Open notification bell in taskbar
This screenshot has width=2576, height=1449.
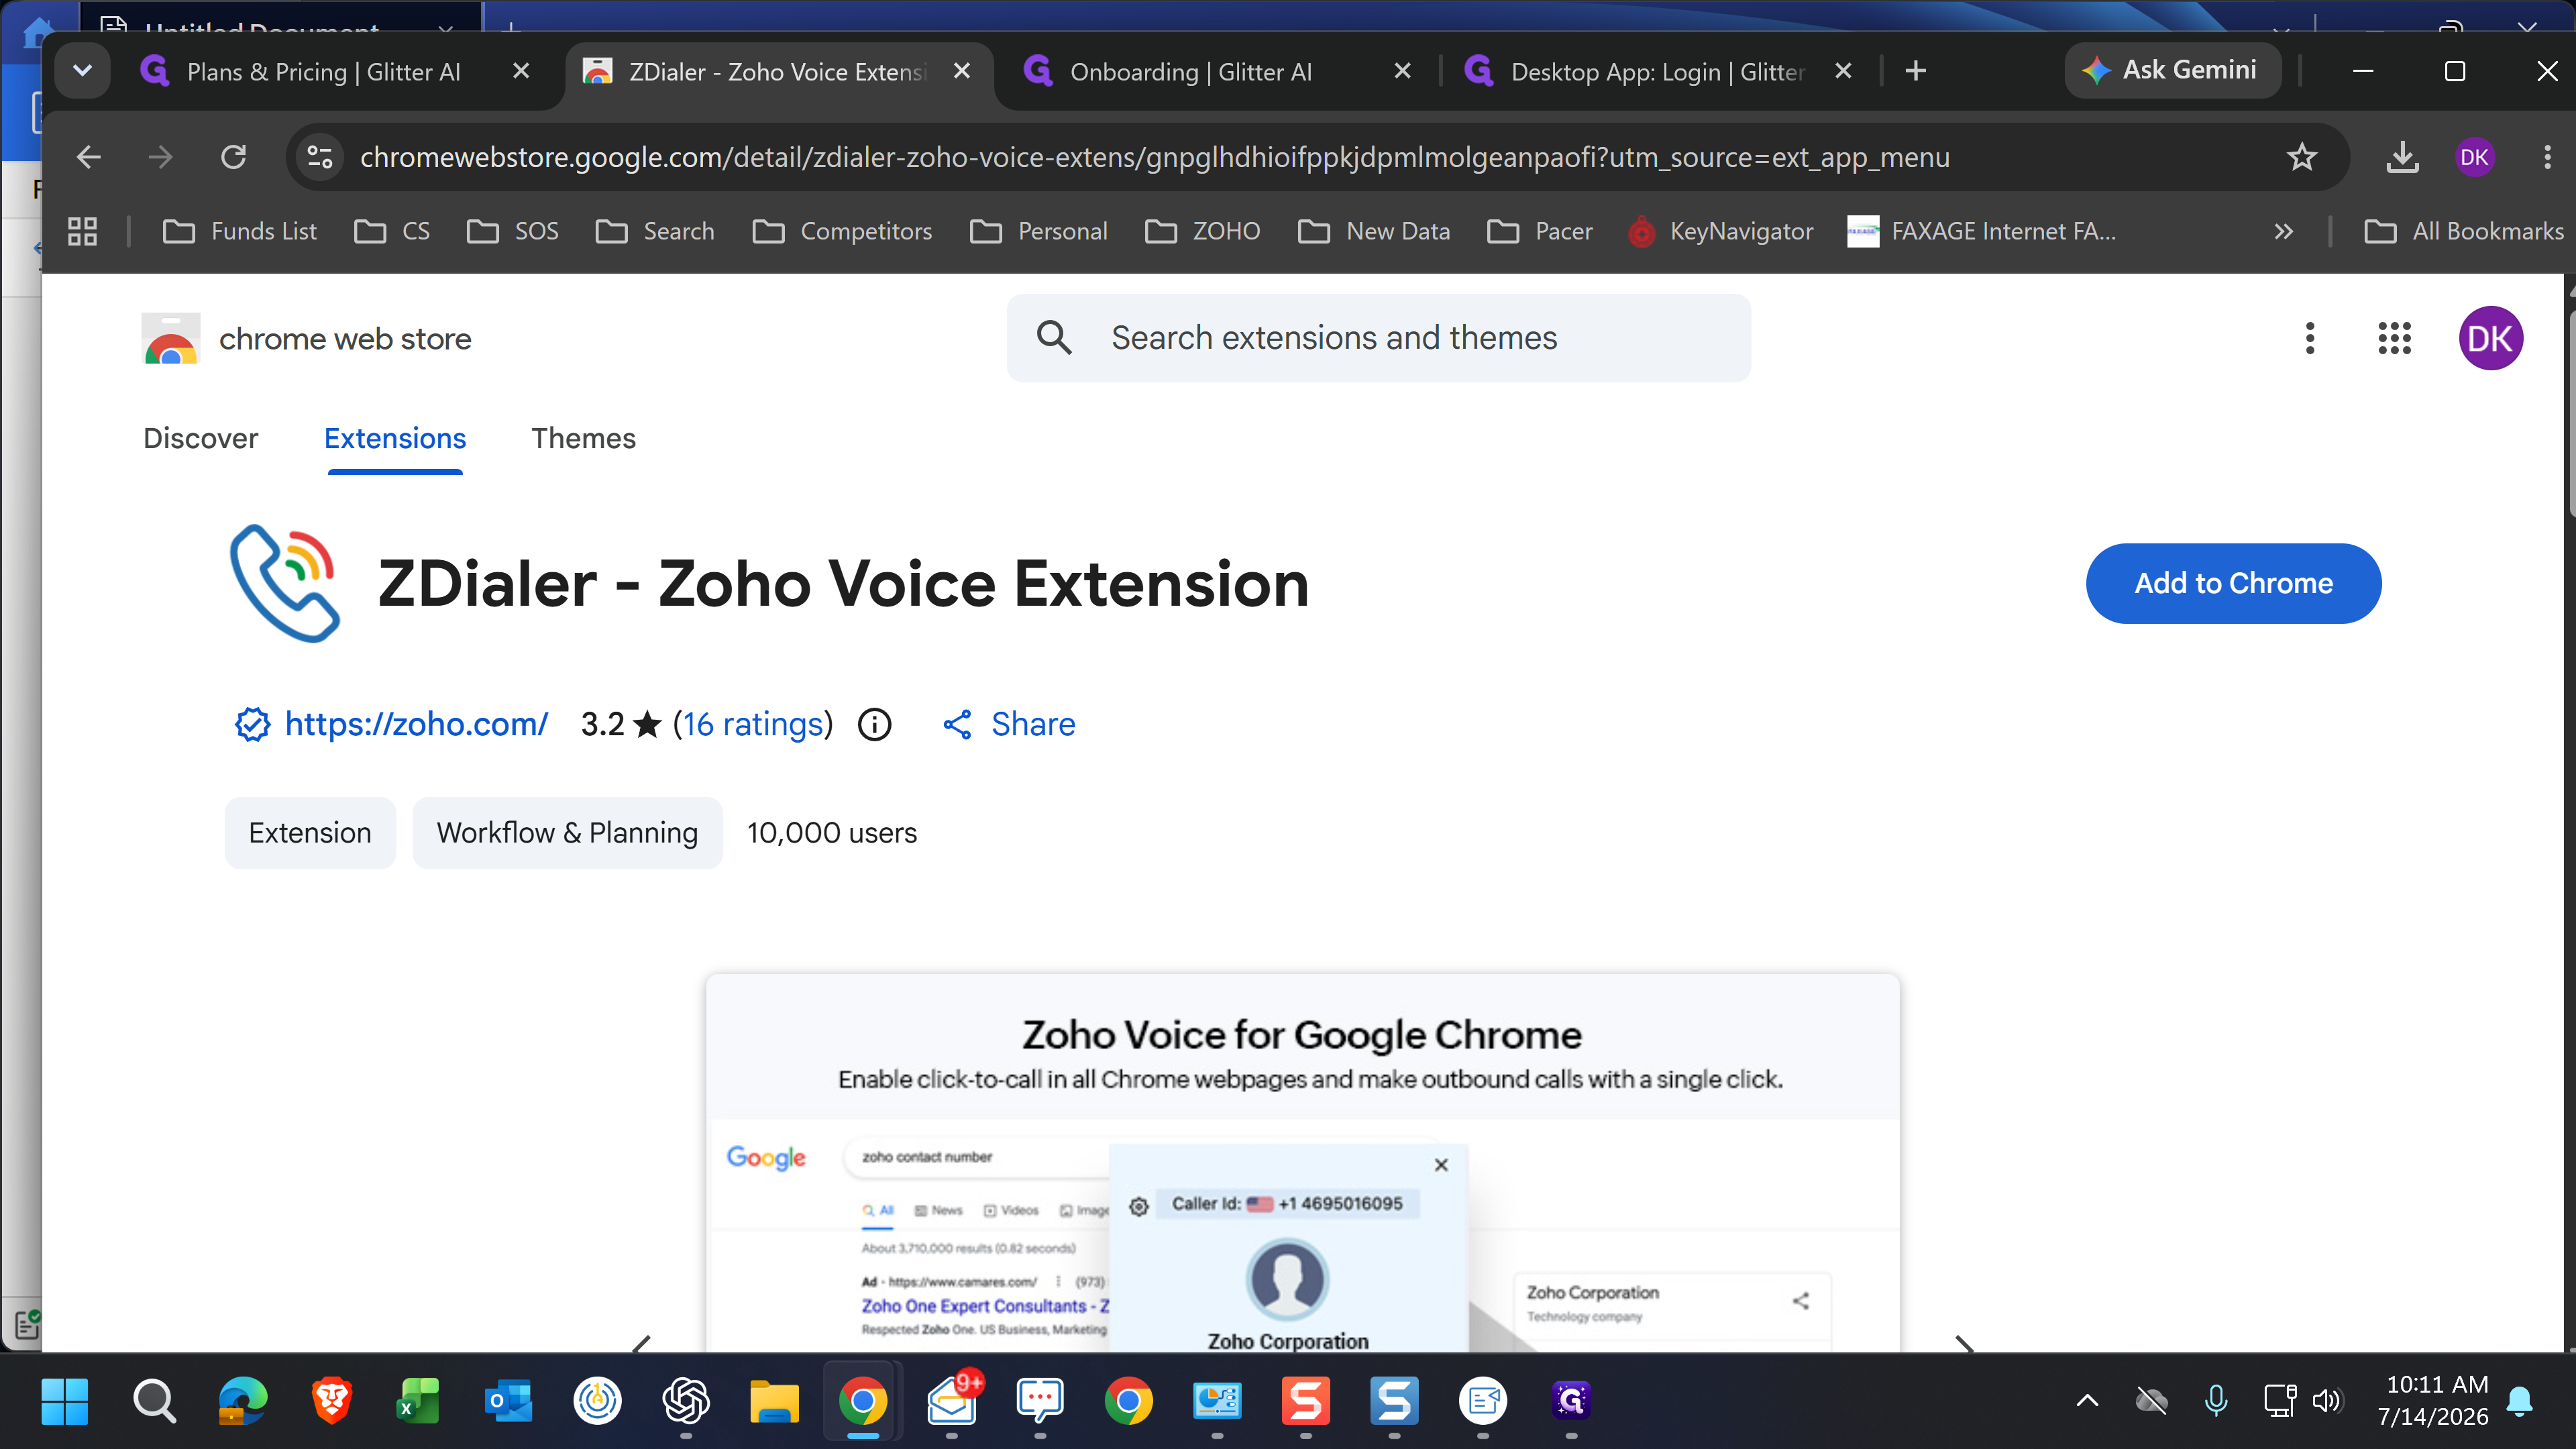point(2520,1401)
